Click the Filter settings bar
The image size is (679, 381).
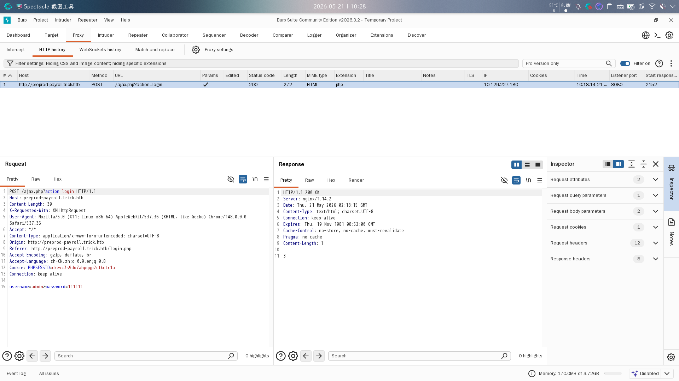[x=261, y=64]
